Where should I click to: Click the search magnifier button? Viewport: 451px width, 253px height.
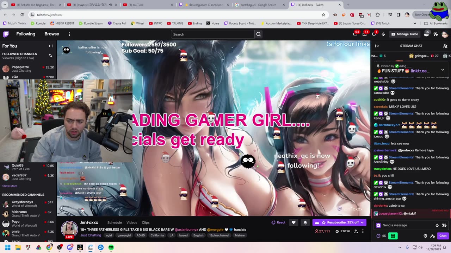point(259,34)
